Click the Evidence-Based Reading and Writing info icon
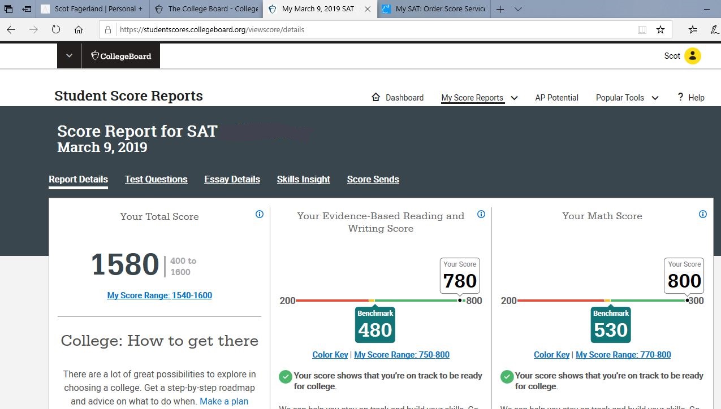721x409 pixels. [x=481, y=214]
